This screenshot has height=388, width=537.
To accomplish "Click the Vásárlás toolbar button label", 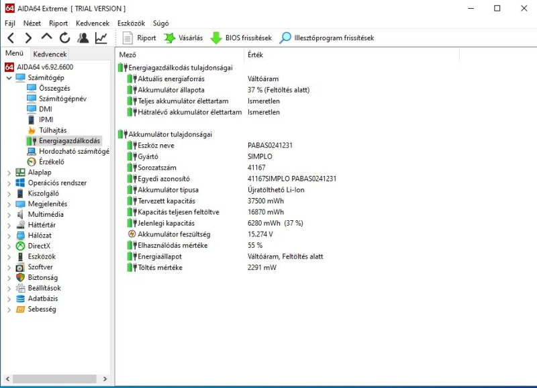I will [x=191, y=38].
